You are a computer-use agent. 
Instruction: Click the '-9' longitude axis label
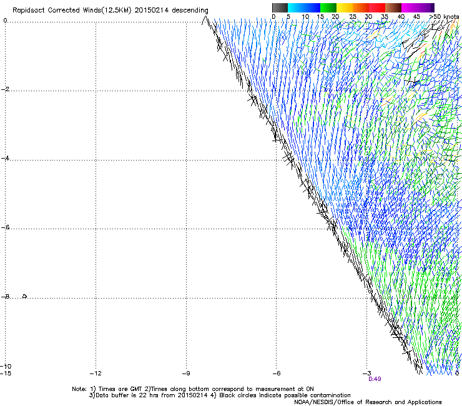pyautogui.click(x=186, y=374)
